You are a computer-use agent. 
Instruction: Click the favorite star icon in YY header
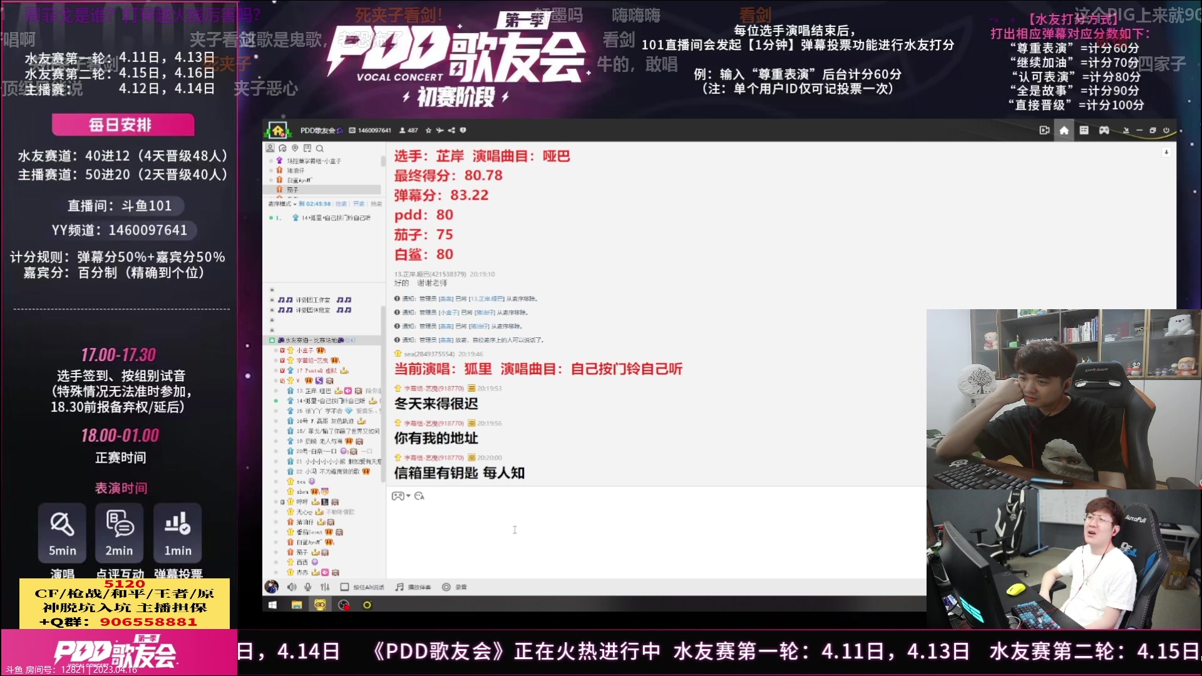click(x=428, y=130)
